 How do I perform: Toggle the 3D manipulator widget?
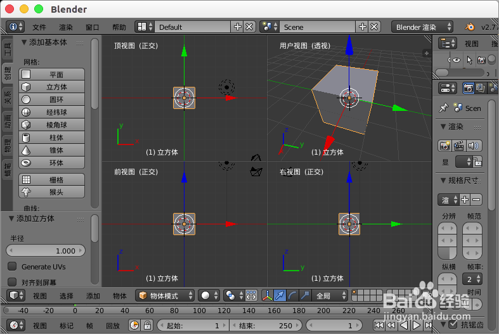(x=268, y=295)
